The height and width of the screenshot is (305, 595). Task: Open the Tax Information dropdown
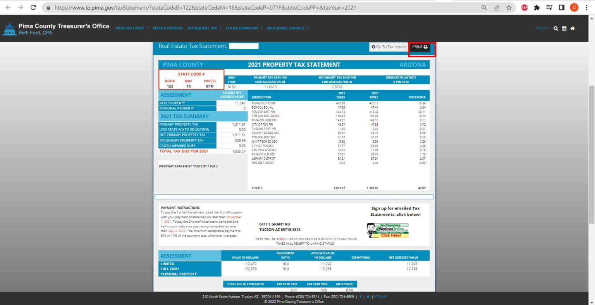tap(244, 28)
